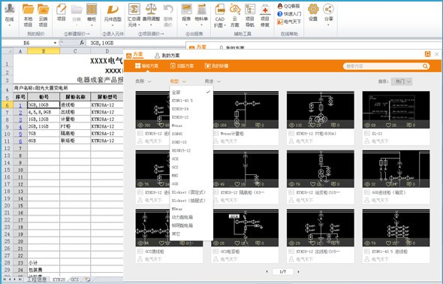This screenshot has width=443, height=284.
Task: Choose Blokset（固定式）from list
Action: pyautogui.click(x=191, y=192)
